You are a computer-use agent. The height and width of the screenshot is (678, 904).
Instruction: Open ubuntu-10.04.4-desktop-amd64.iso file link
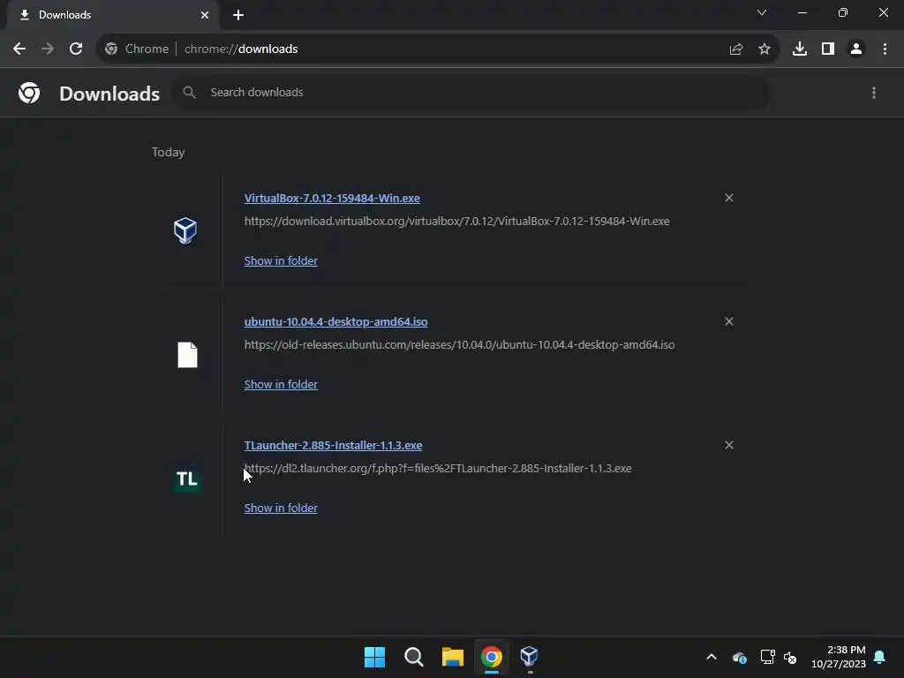click(x=336, y=321)
